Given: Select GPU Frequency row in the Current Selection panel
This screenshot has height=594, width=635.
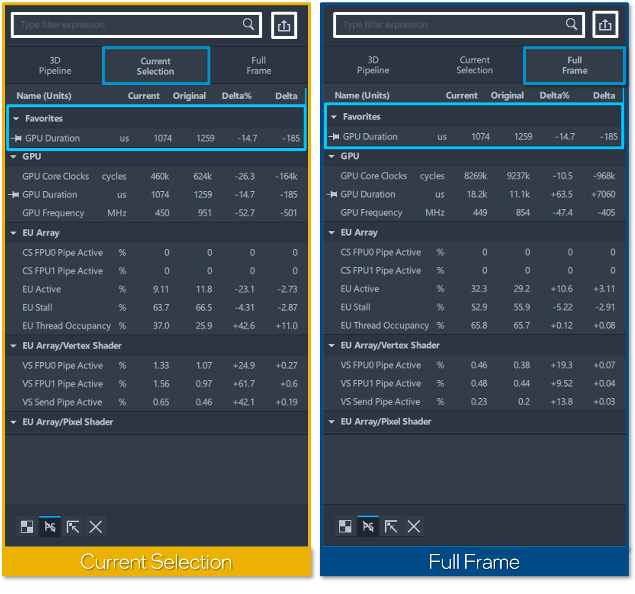Looking at the screenshot, I should tap(156, 213).
